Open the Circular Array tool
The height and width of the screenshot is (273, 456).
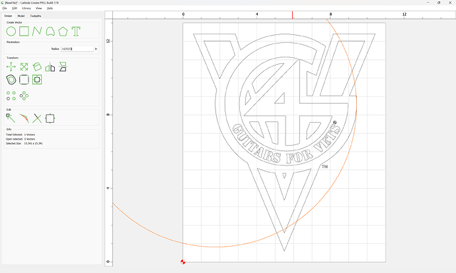24,96
